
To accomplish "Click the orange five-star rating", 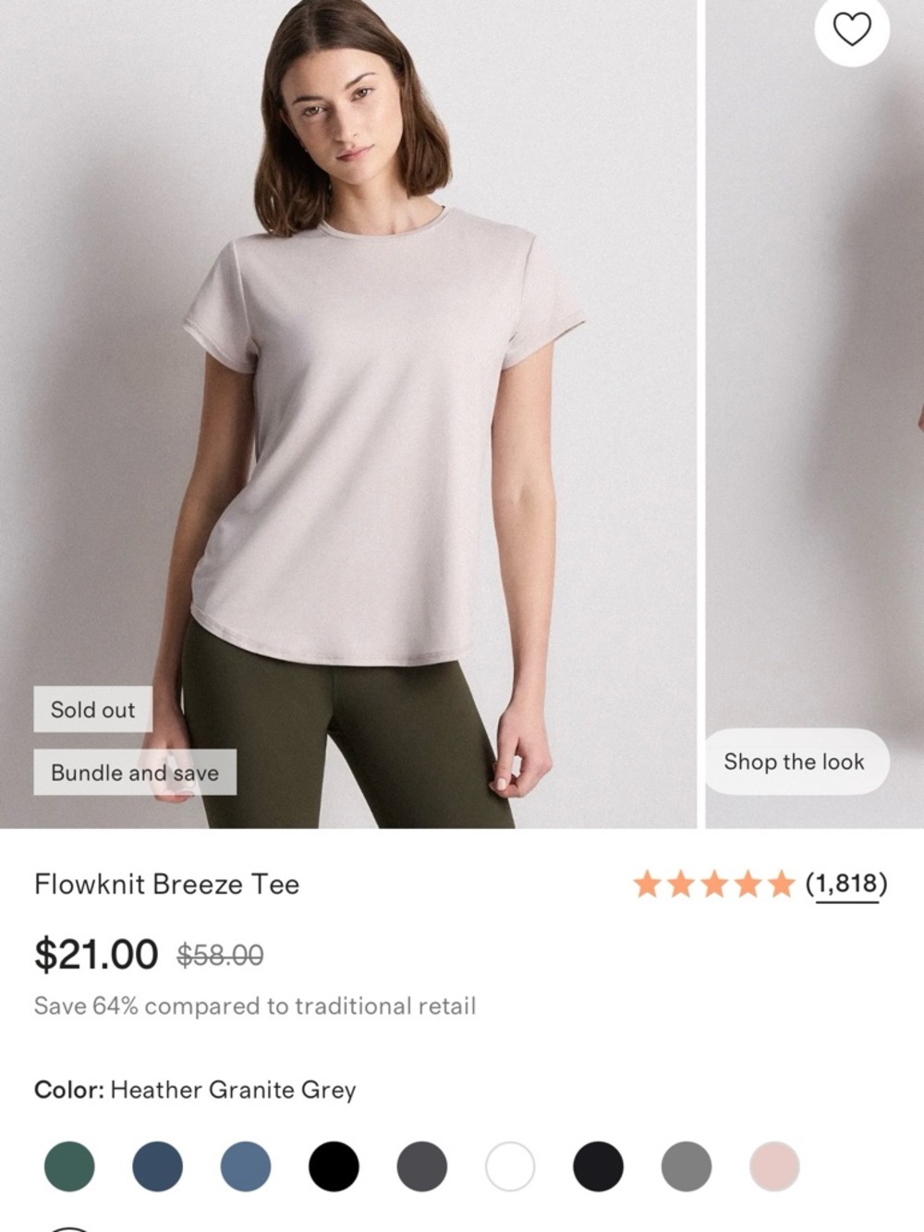I will click(716, 884).
